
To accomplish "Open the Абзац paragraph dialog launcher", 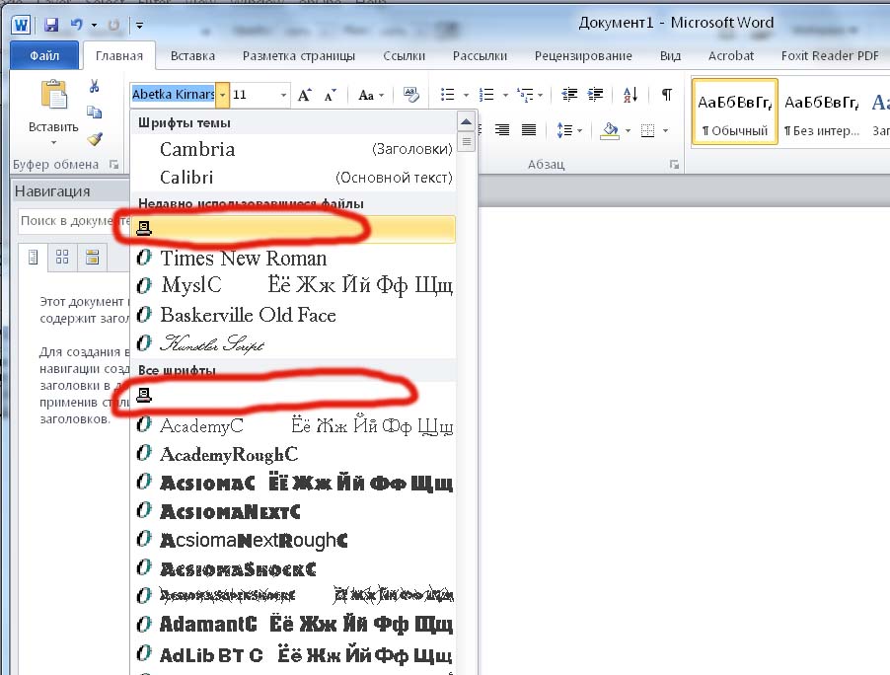I will (x=674, y=165).
